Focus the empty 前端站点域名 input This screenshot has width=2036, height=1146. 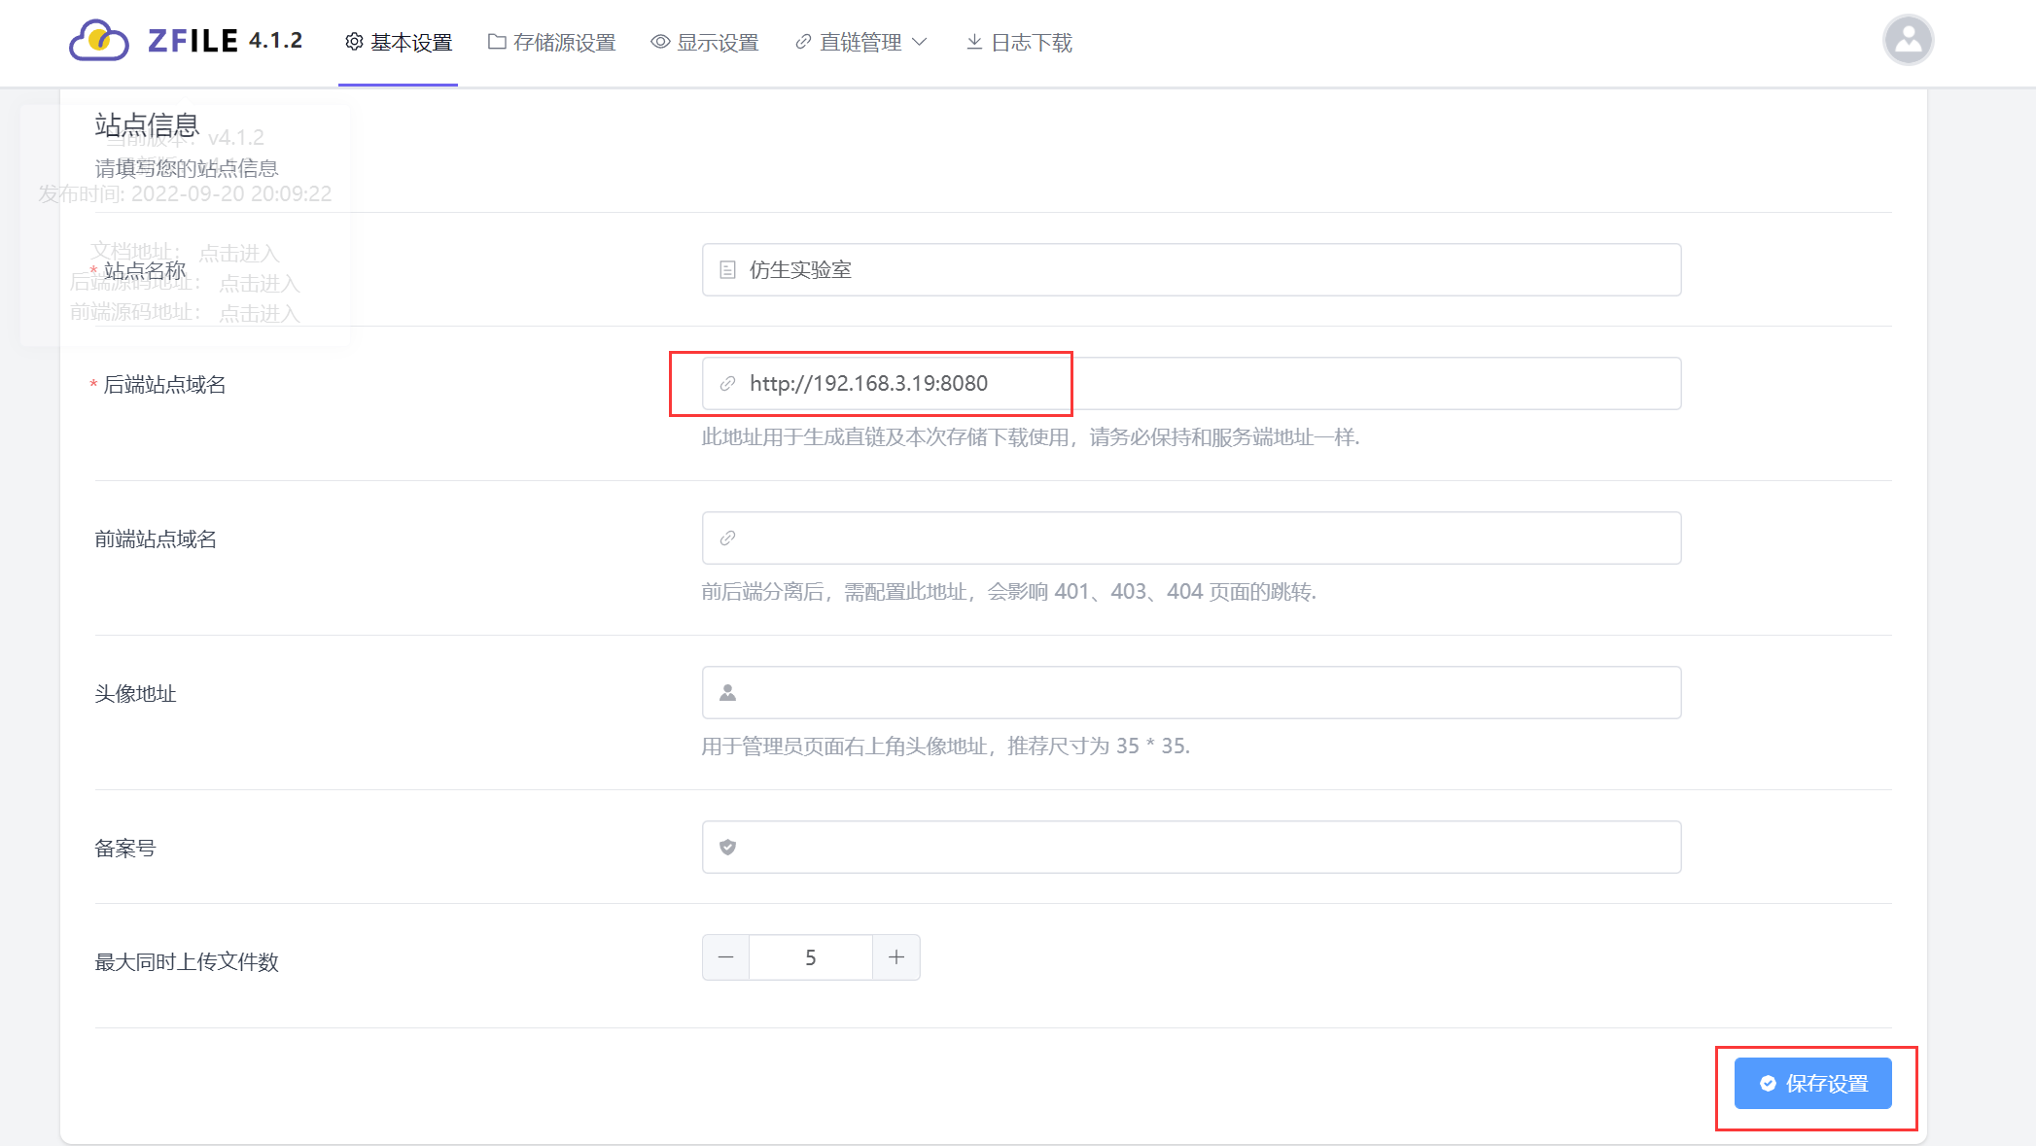(1191, 538)
